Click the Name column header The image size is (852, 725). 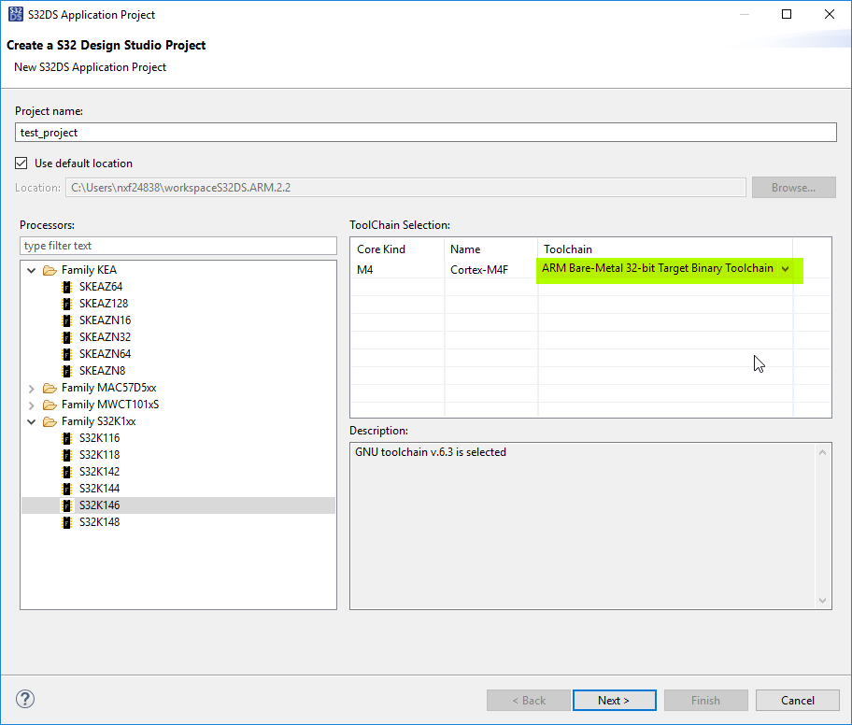point(491,249)
